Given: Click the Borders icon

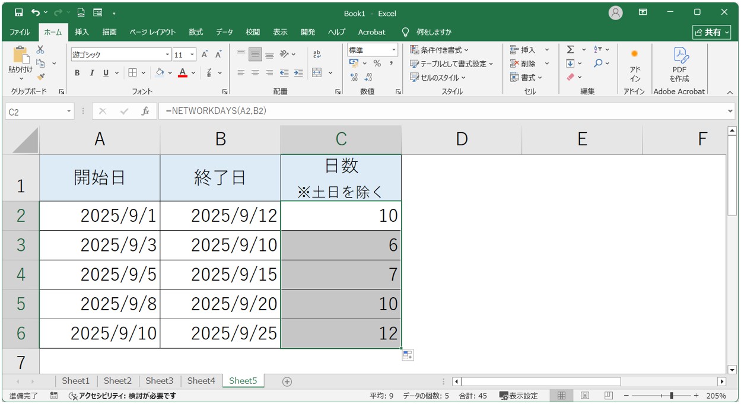Looking at the screenshot, I should pyautogui.click(x=132, y=73).
